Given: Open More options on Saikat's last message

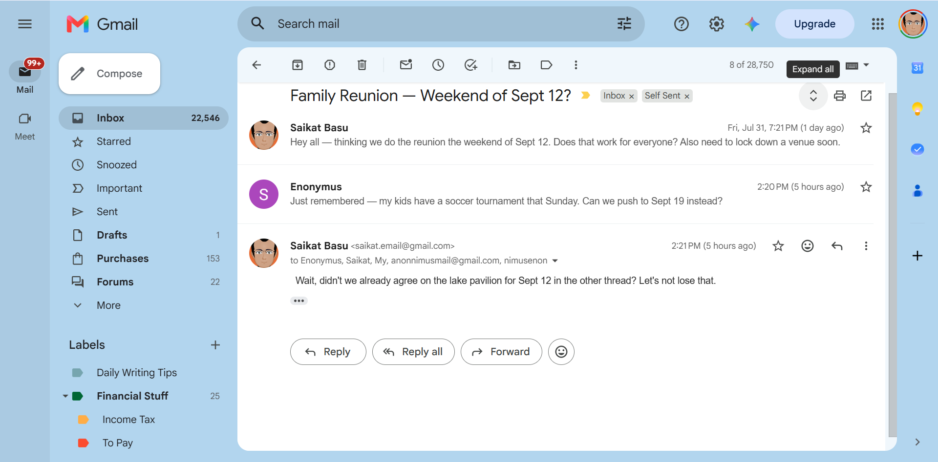Looking at the screenshot, I should (866, 246).
